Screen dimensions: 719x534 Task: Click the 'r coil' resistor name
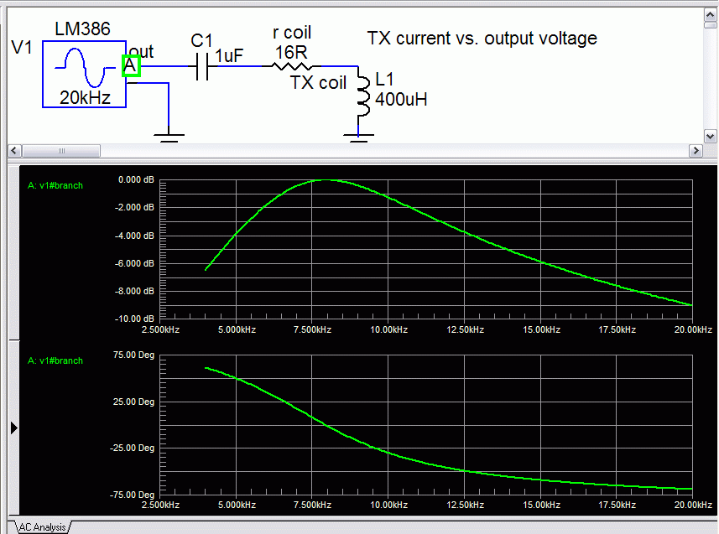click(x=292, y=33)
